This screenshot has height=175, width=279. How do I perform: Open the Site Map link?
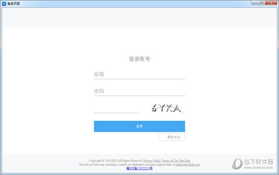coord(184,161)
